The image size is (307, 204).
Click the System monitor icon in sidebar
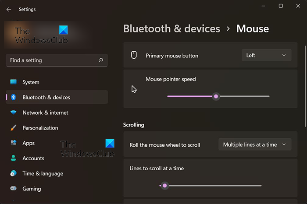click(14, 82)
